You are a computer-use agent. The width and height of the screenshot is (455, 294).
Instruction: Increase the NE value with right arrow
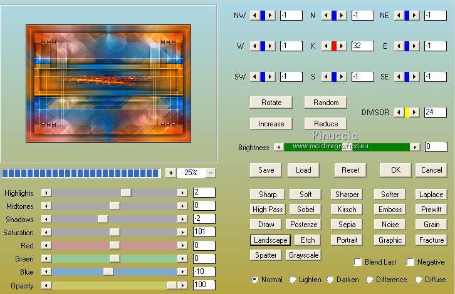pos(414,16)
